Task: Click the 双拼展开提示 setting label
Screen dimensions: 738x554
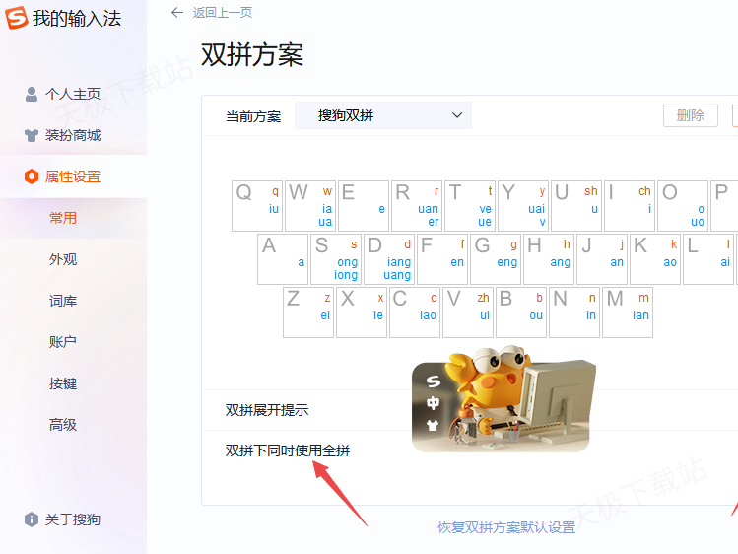Action: click(267, 410)
